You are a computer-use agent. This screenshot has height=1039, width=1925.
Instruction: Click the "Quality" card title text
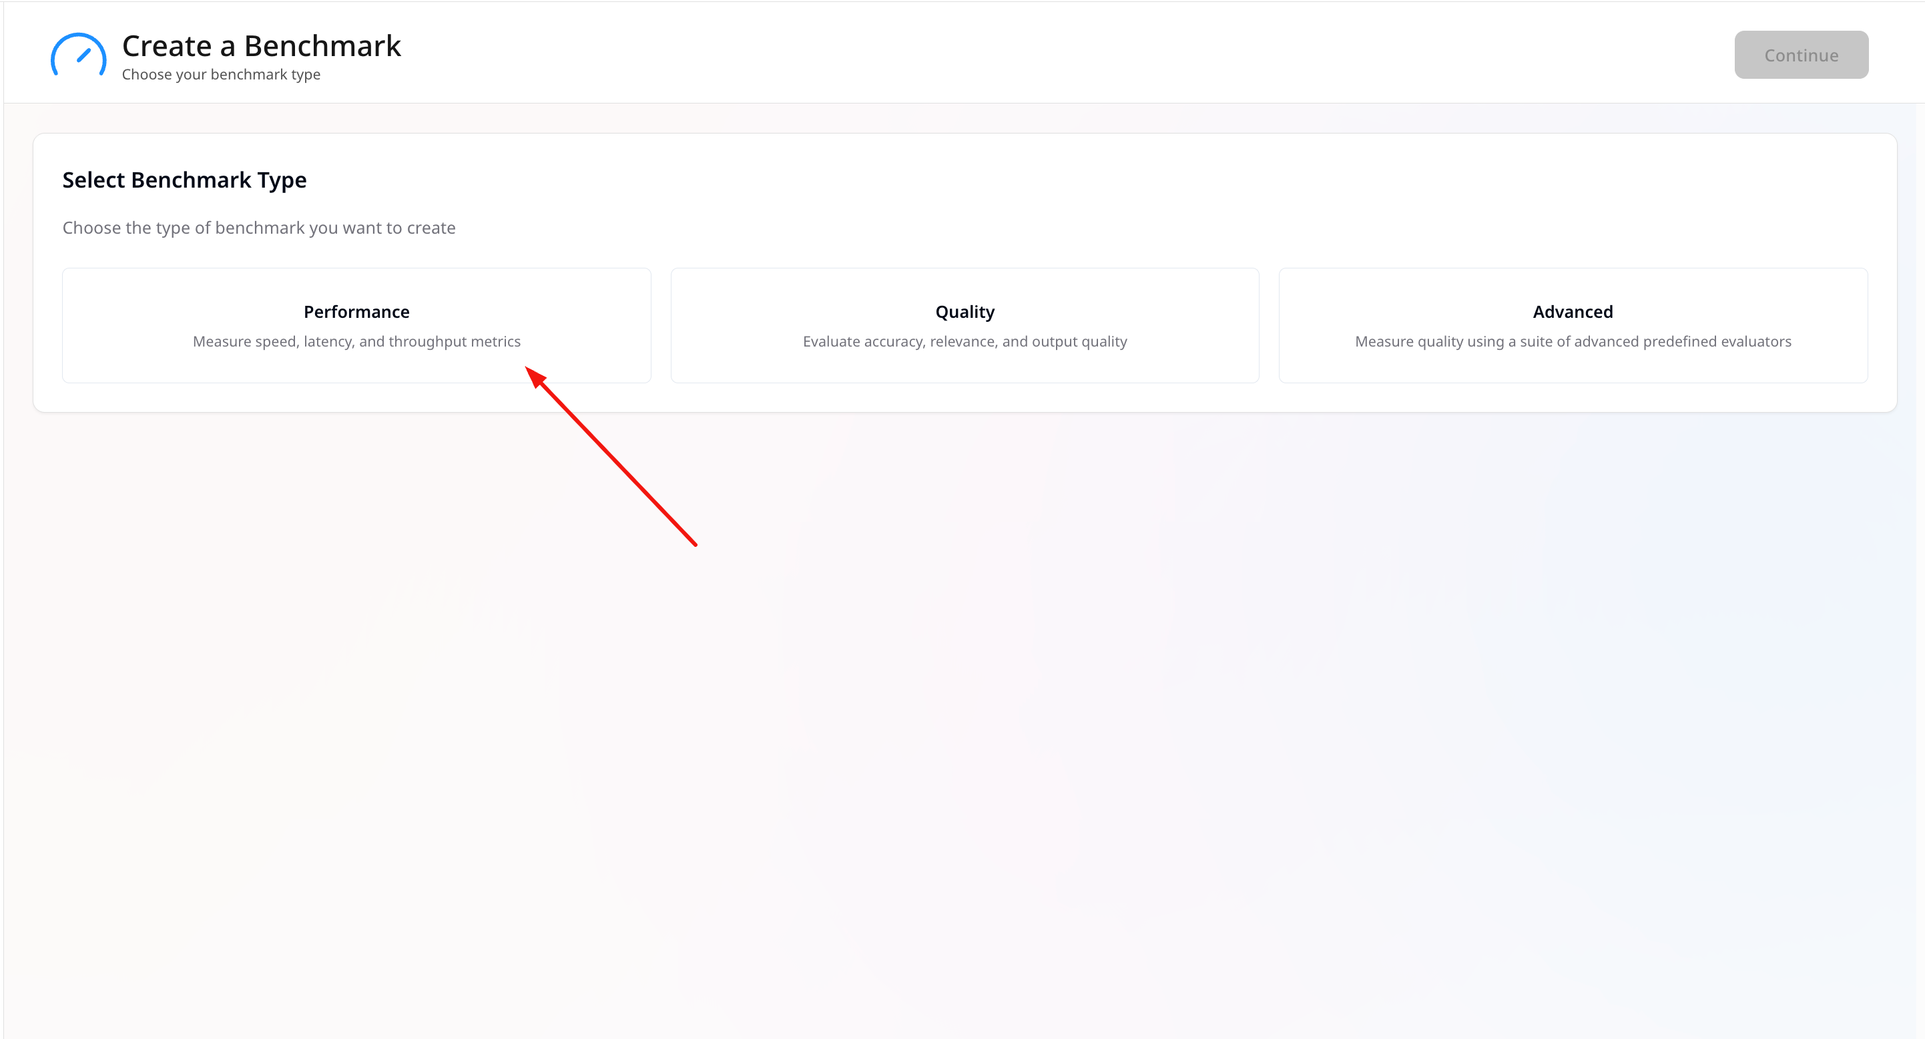pos(964,312)
